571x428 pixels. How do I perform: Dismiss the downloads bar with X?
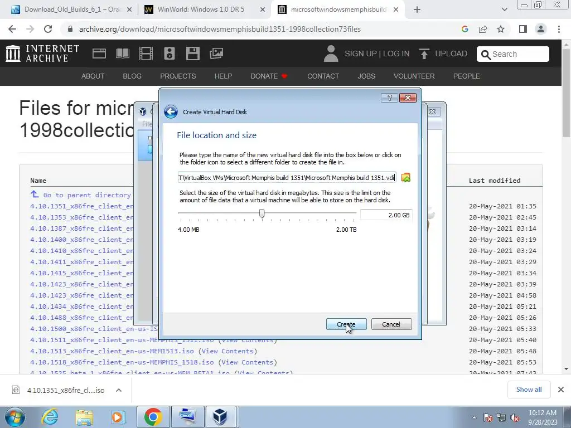point(561,390)
